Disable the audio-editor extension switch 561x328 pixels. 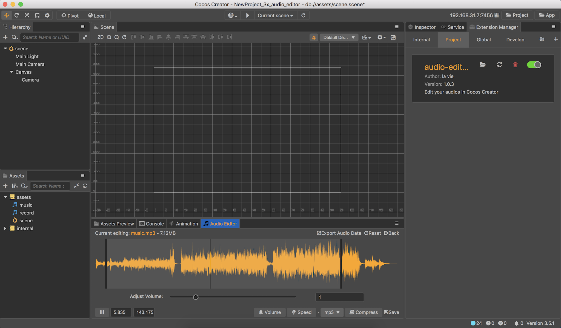pyautogui.click(x=534, y=65)
